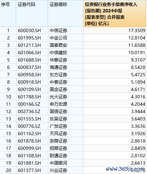This screenshot has width=147, height=174.
Task: Select value cell 3.6403
Action: (x=115, y=119)
